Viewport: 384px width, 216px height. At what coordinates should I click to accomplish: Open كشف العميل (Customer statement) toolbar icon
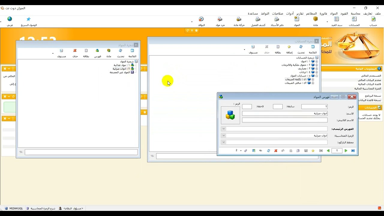click(258, 22)
